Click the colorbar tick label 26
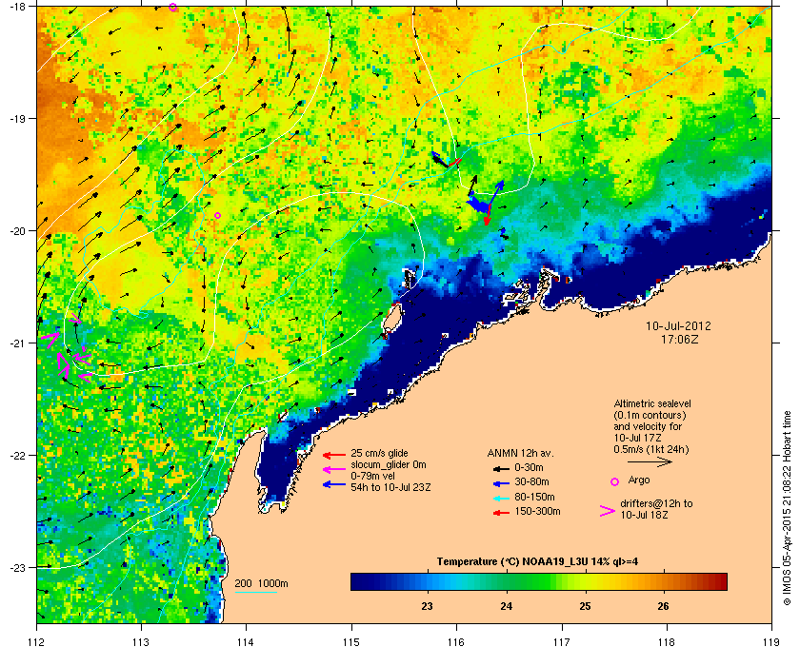This screenshot has height=647, width=800. (x=663, y=606)
